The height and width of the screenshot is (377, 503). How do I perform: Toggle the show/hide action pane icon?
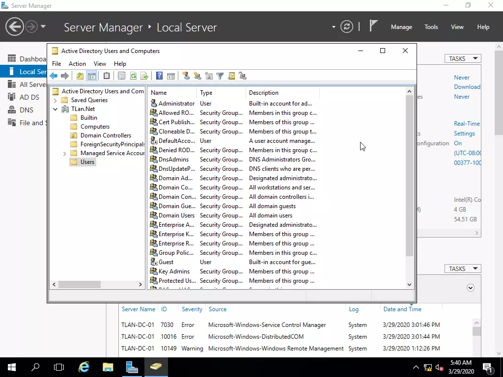171,76
